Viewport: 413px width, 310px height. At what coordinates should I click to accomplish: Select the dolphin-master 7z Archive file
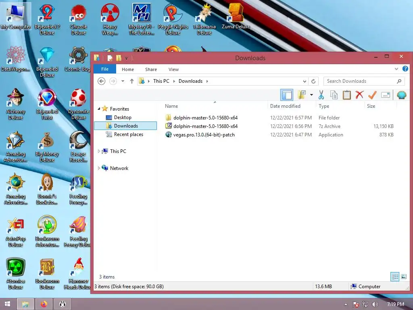pos(205,126)
